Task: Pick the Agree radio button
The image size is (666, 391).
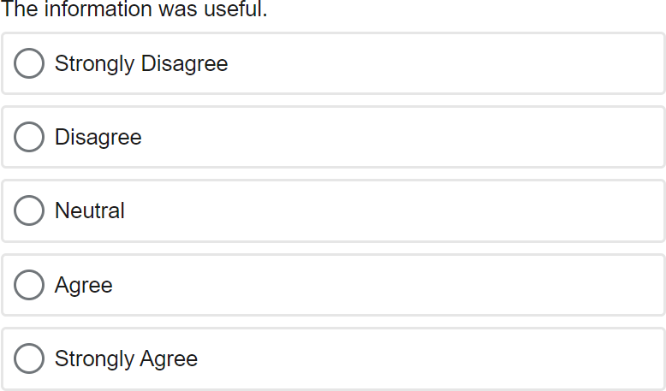Action: [x=29, y=285]
